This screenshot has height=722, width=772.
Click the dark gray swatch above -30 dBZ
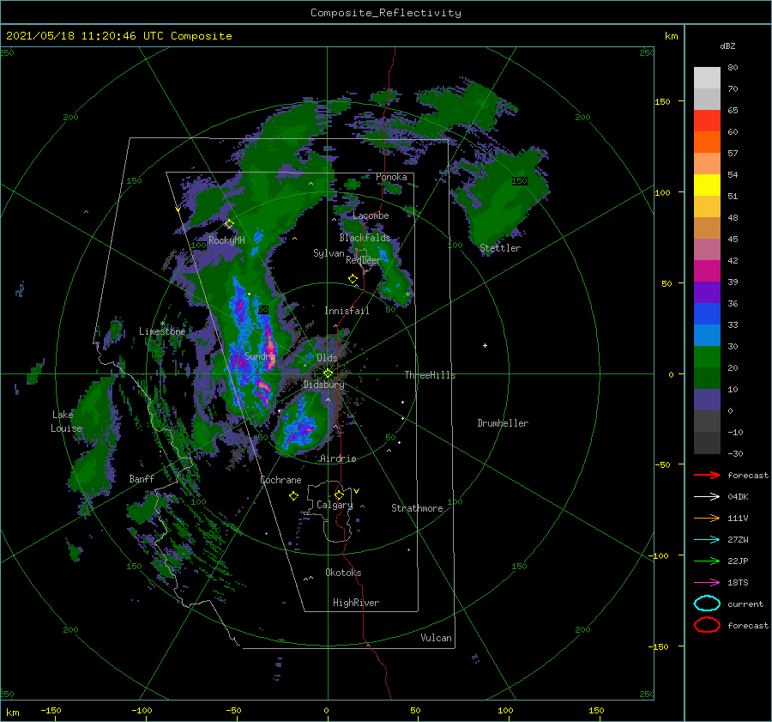[x=707, y=443]
